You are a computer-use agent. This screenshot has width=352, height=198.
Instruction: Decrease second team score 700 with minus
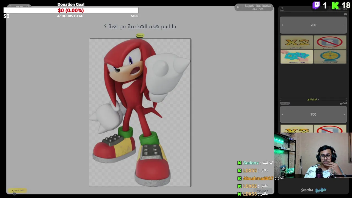[344, 114]
